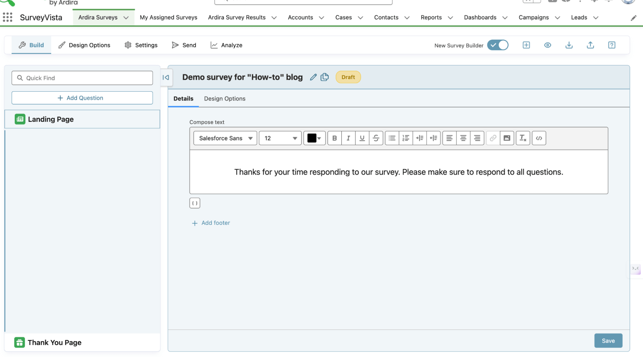This screenshot has height=357, width=643.
Task: Click the download icon in builder toolbar
Action: 569,45
